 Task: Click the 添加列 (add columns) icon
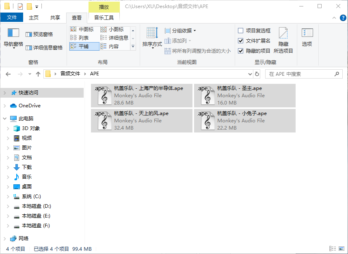click(x=168, y=41)
